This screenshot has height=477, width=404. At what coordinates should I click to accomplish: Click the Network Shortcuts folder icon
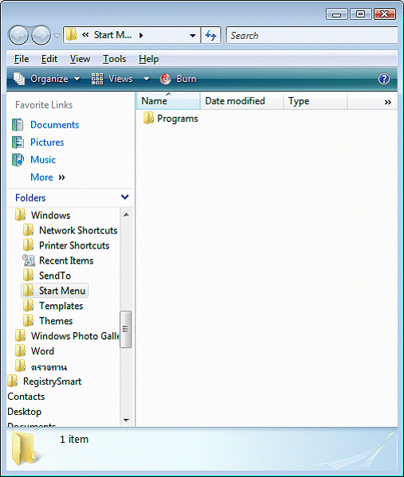(29, 230)
